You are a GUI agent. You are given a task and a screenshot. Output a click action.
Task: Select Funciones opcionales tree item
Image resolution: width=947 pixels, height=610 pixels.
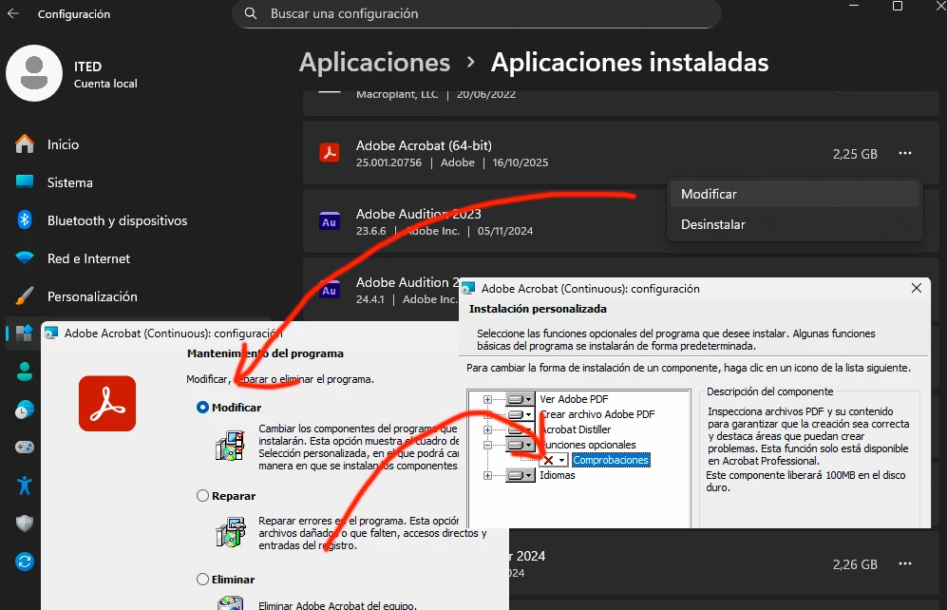tap(588, 445)
